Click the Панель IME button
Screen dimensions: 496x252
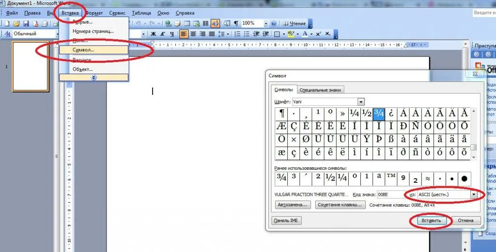pos(286,221)
